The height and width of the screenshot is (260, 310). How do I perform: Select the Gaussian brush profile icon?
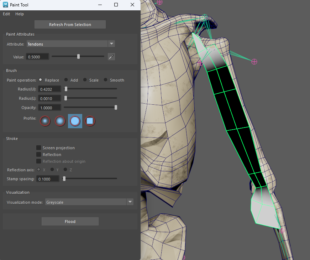coord(45,121)
